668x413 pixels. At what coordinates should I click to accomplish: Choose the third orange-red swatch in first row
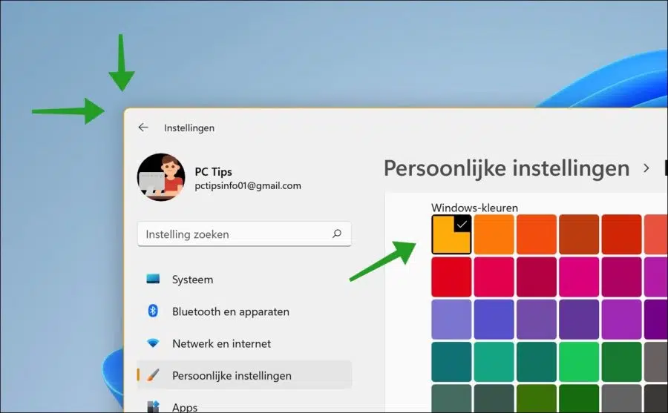point(537,234)
